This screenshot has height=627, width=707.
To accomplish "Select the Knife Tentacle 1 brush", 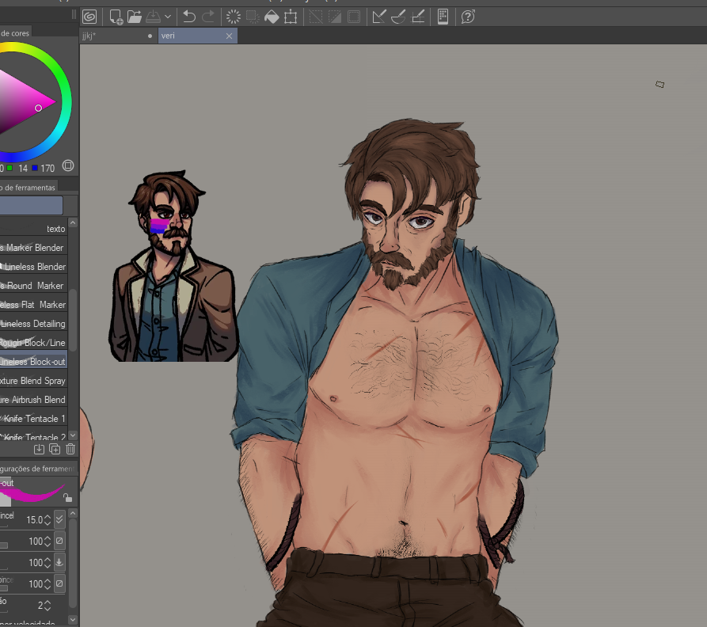I will 34,419.
